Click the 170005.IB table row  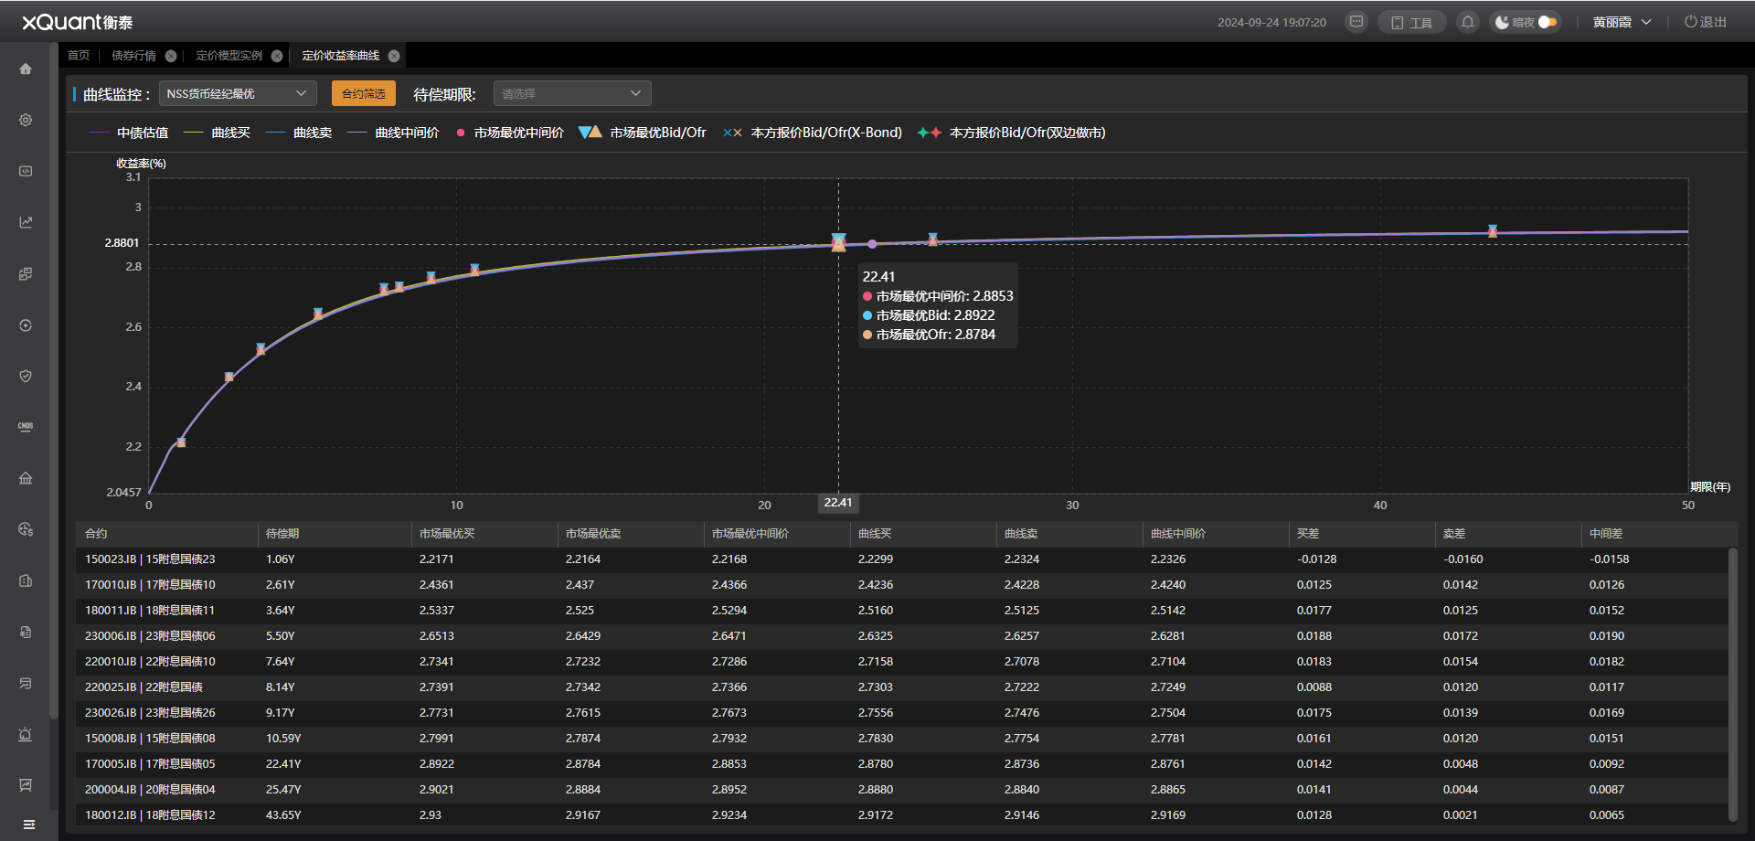150,763
